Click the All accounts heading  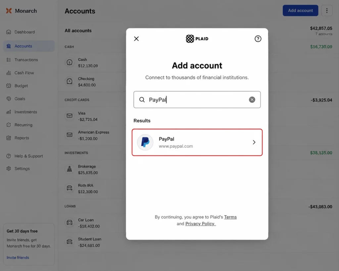coord(78,31)
